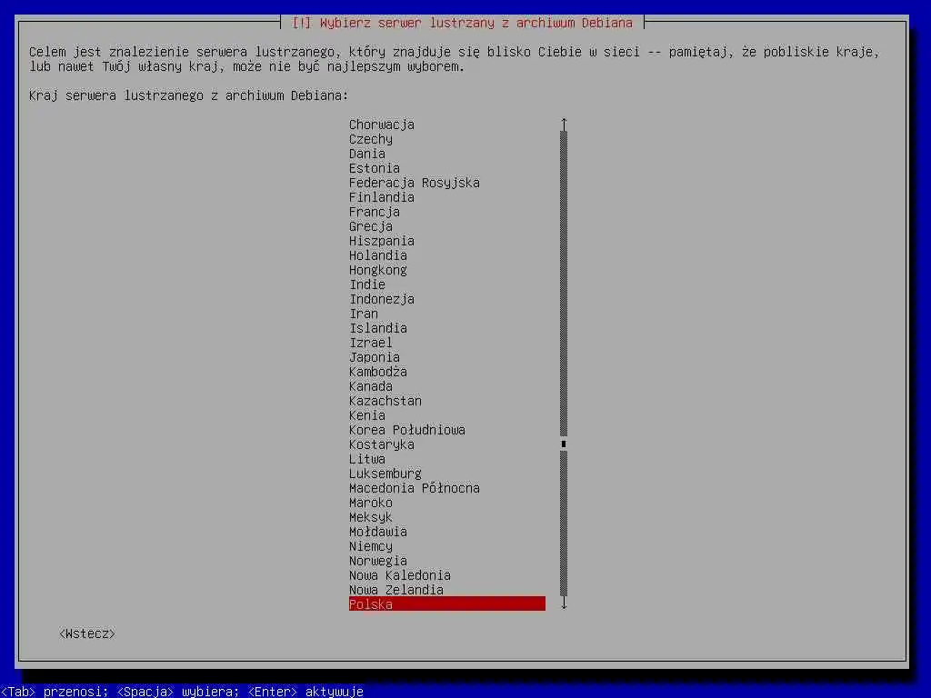Pick Kazachstan from the list

pyautogui.click(x=385, y=401)
